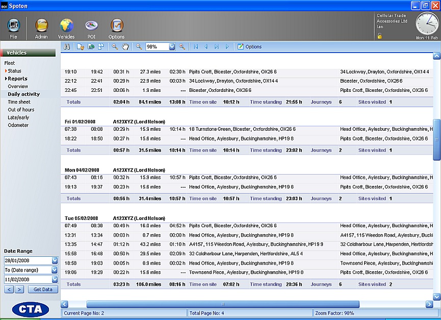Open the end date 11/02/2008 dropdown
This screenshot has width=441, height=320.
(55, 279)
